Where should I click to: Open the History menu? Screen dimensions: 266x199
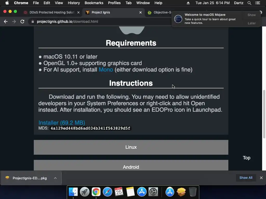(x=74, y=3)
